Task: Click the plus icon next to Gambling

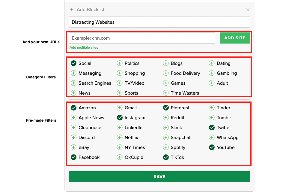Action: (x=212, y=73)
